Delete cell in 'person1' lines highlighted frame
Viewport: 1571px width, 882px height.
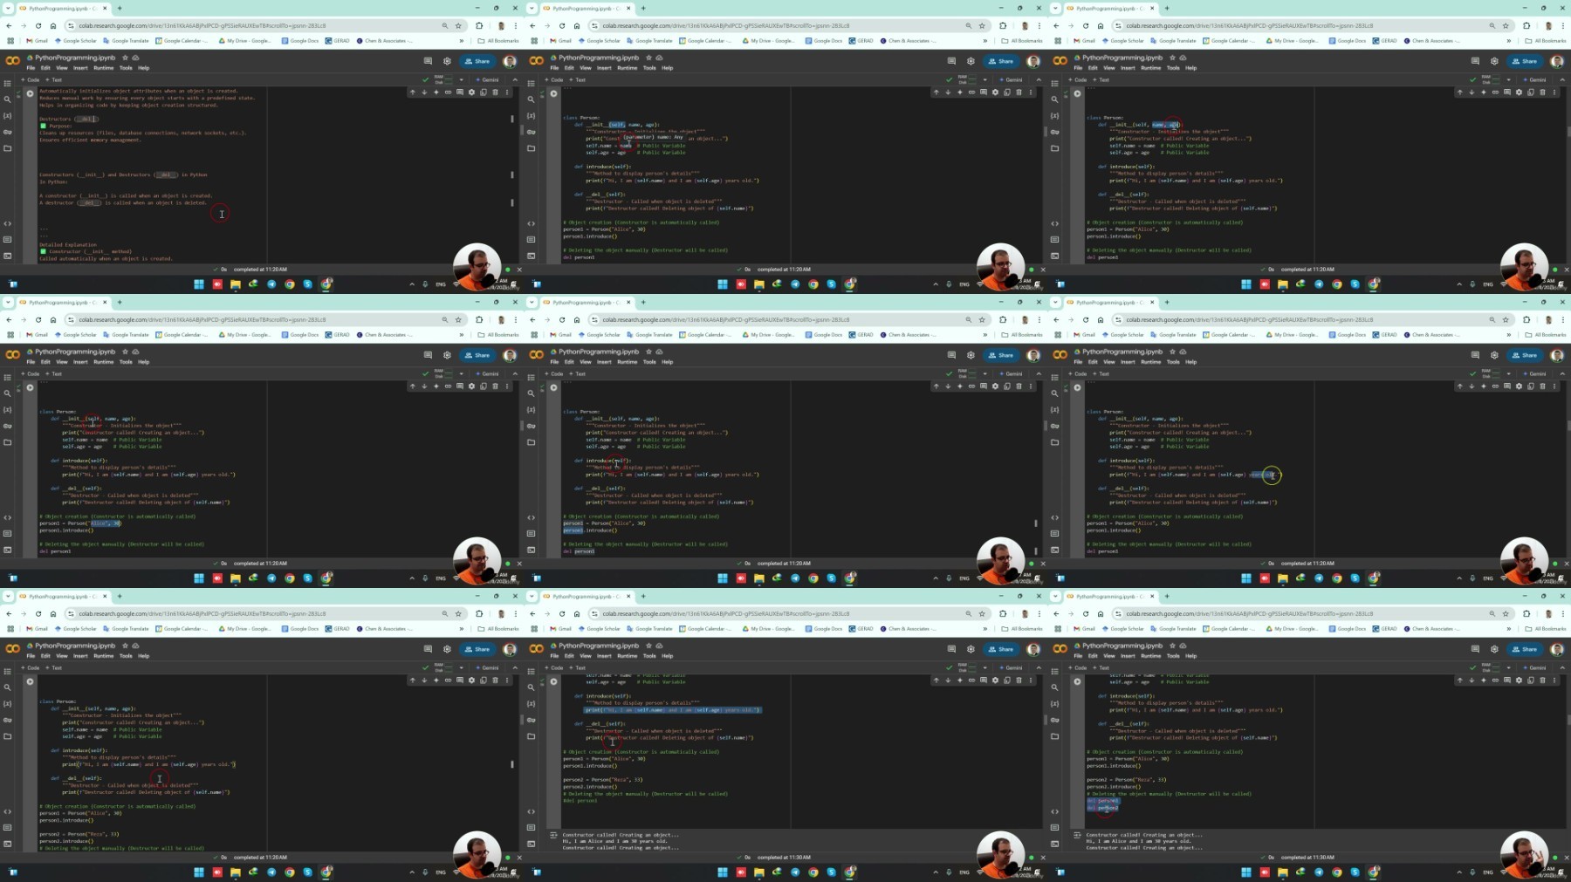(x=1019, y=386)
